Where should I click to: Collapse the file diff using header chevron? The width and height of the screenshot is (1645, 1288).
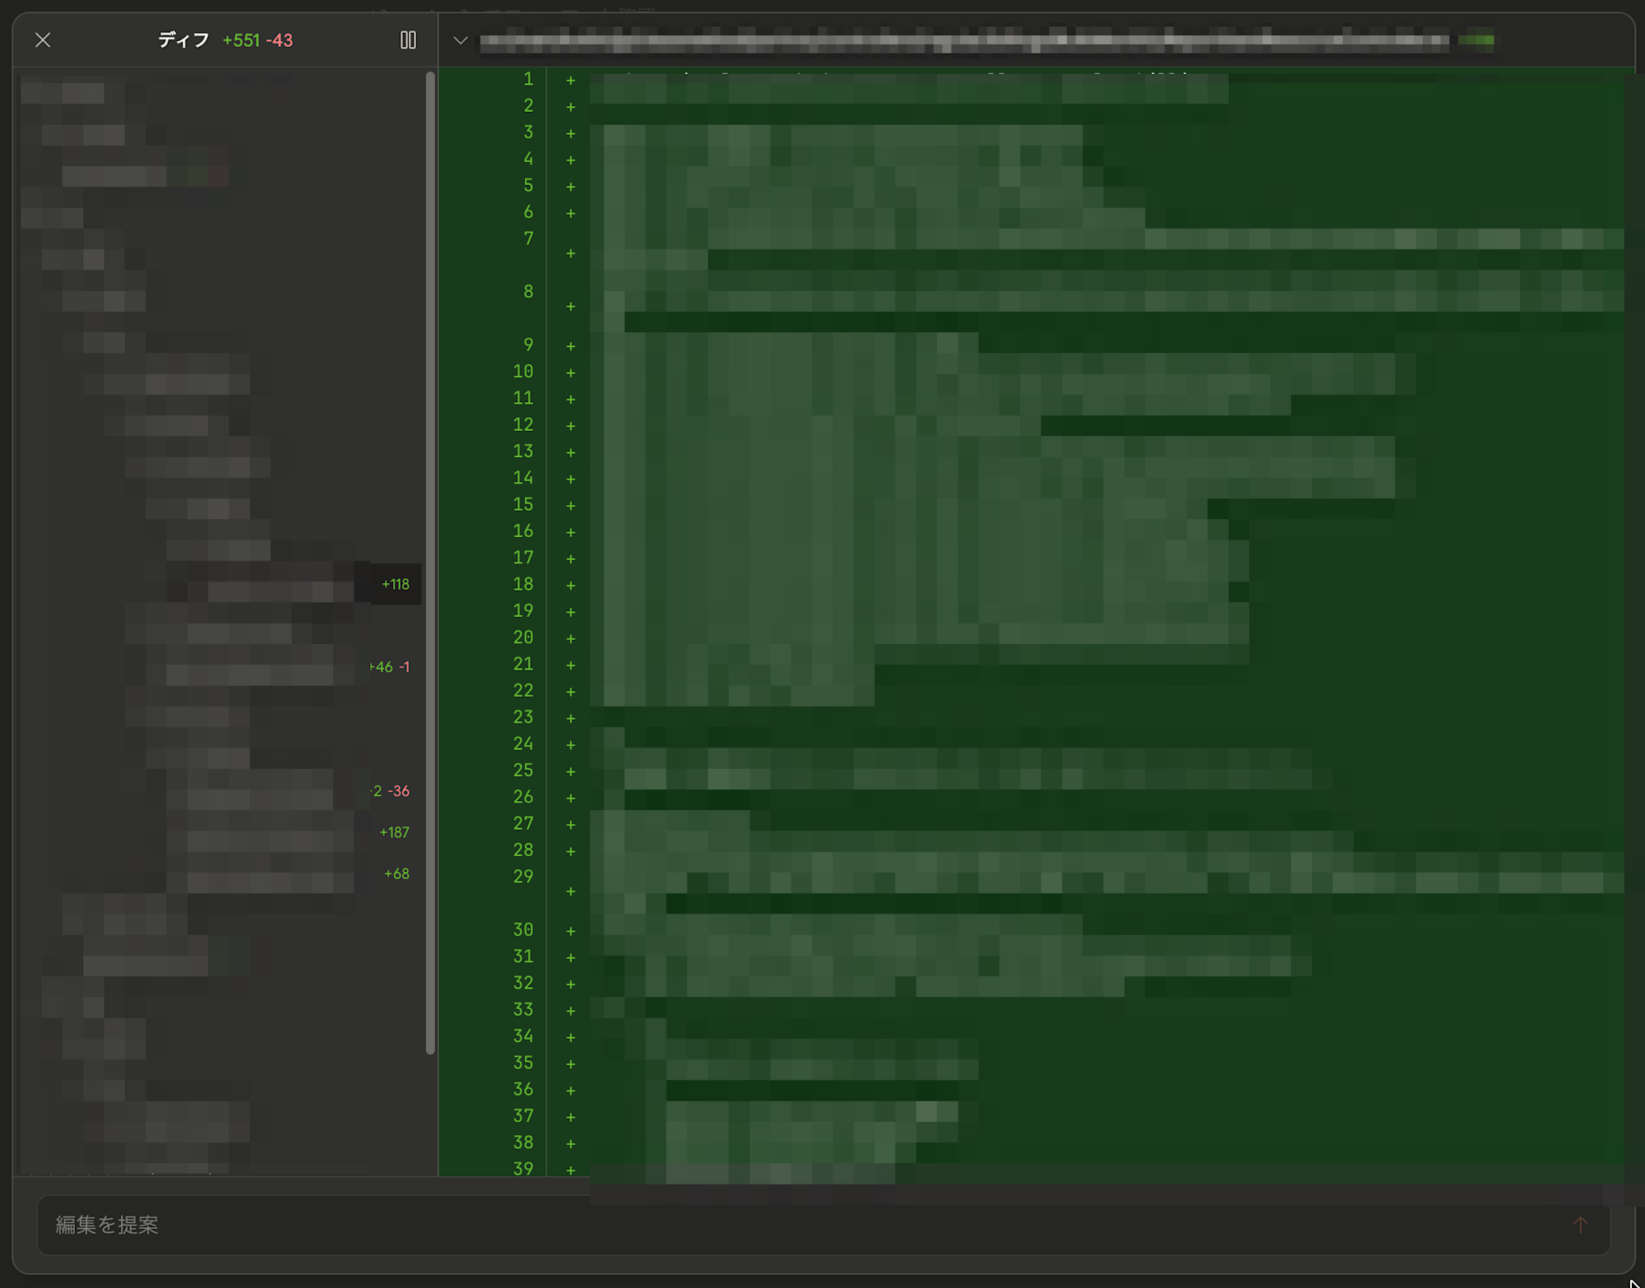(461, 39)
